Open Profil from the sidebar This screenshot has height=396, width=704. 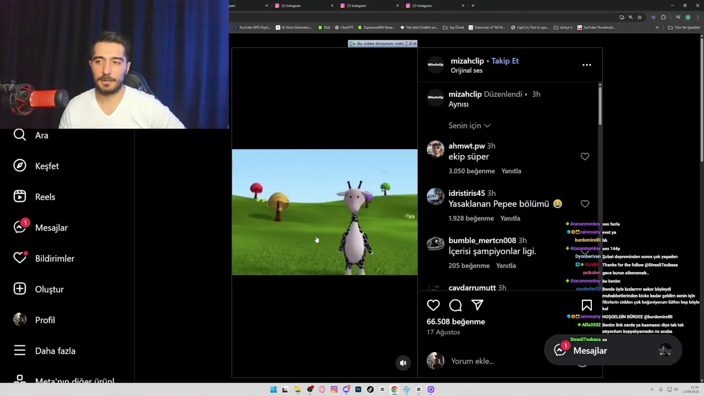34,320
